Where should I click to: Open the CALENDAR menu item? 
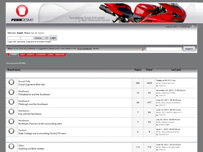pyautogui.click(x=41, y=55)
